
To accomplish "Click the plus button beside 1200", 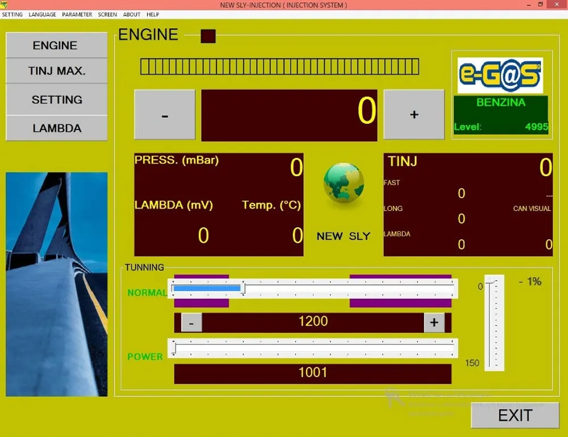I will [x=434, y=322].
